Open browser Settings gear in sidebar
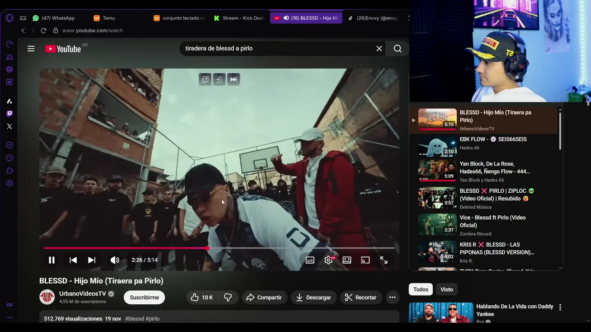 (x=9, y=183)
